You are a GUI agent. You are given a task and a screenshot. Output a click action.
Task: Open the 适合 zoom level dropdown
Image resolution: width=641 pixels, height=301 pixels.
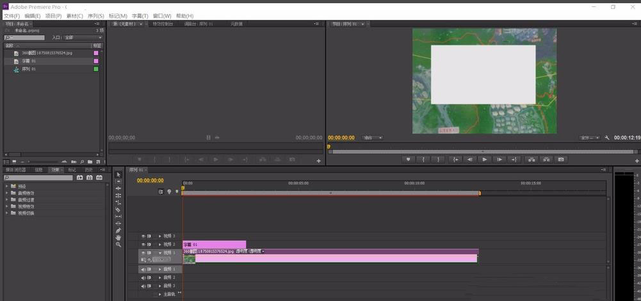pyautogui.click(x=373, y=138)
